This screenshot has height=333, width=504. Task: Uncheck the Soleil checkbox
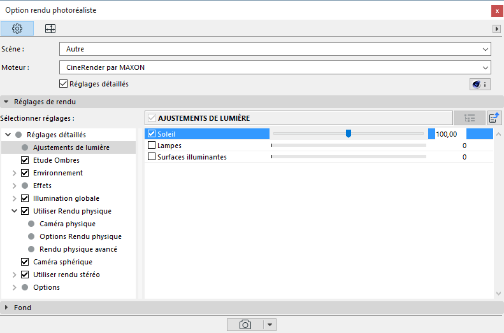pos(152,133)
